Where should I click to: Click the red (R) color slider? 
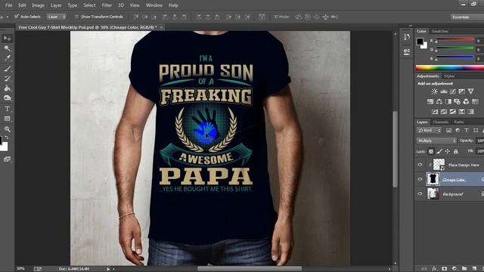(x=455, y=39)
